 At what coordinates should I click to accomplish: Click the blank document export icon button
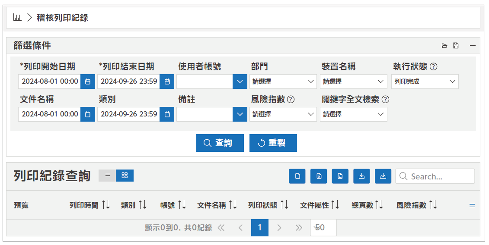pos(297,176)
